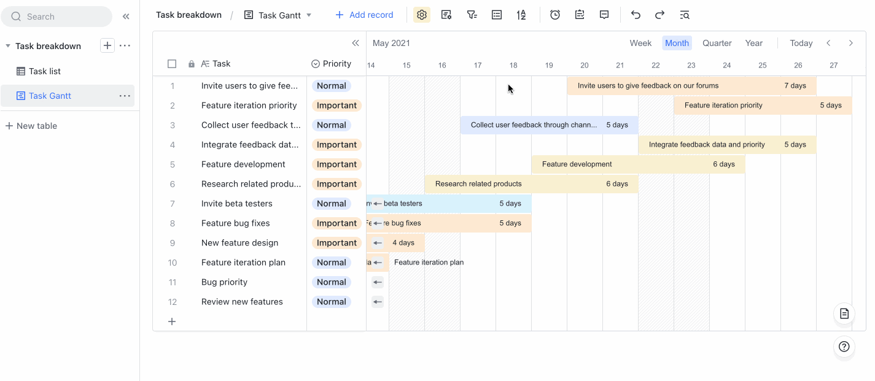Open the comment bubble icon

point(604,15)
